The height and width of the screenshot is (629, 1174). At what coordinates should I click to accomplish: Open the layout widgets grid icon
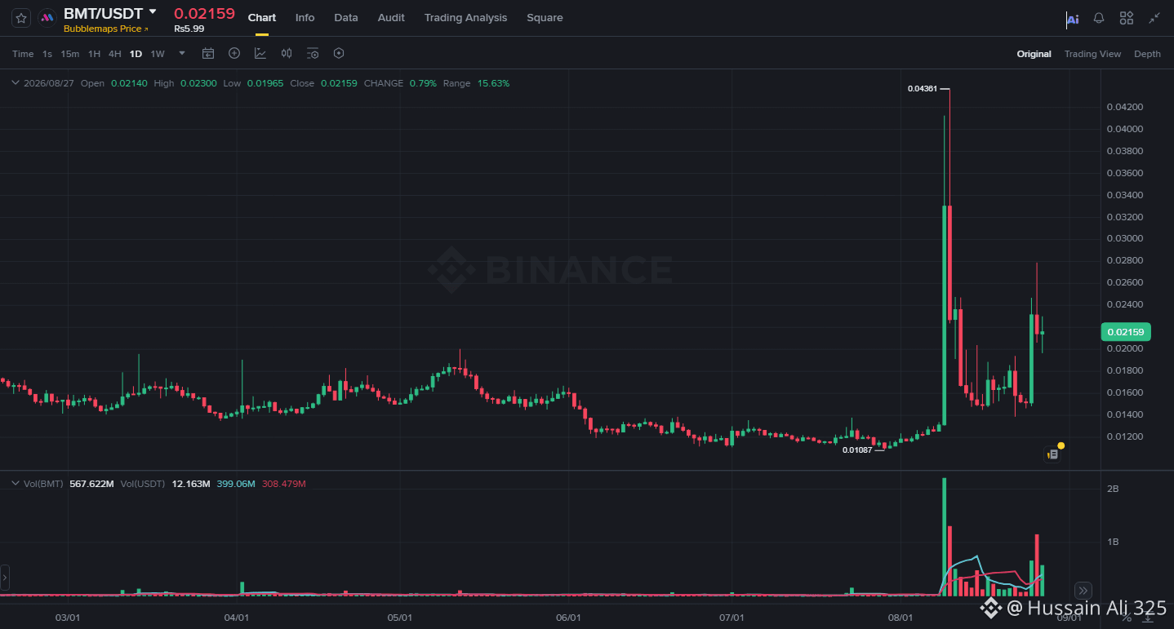pos(1127,18)
